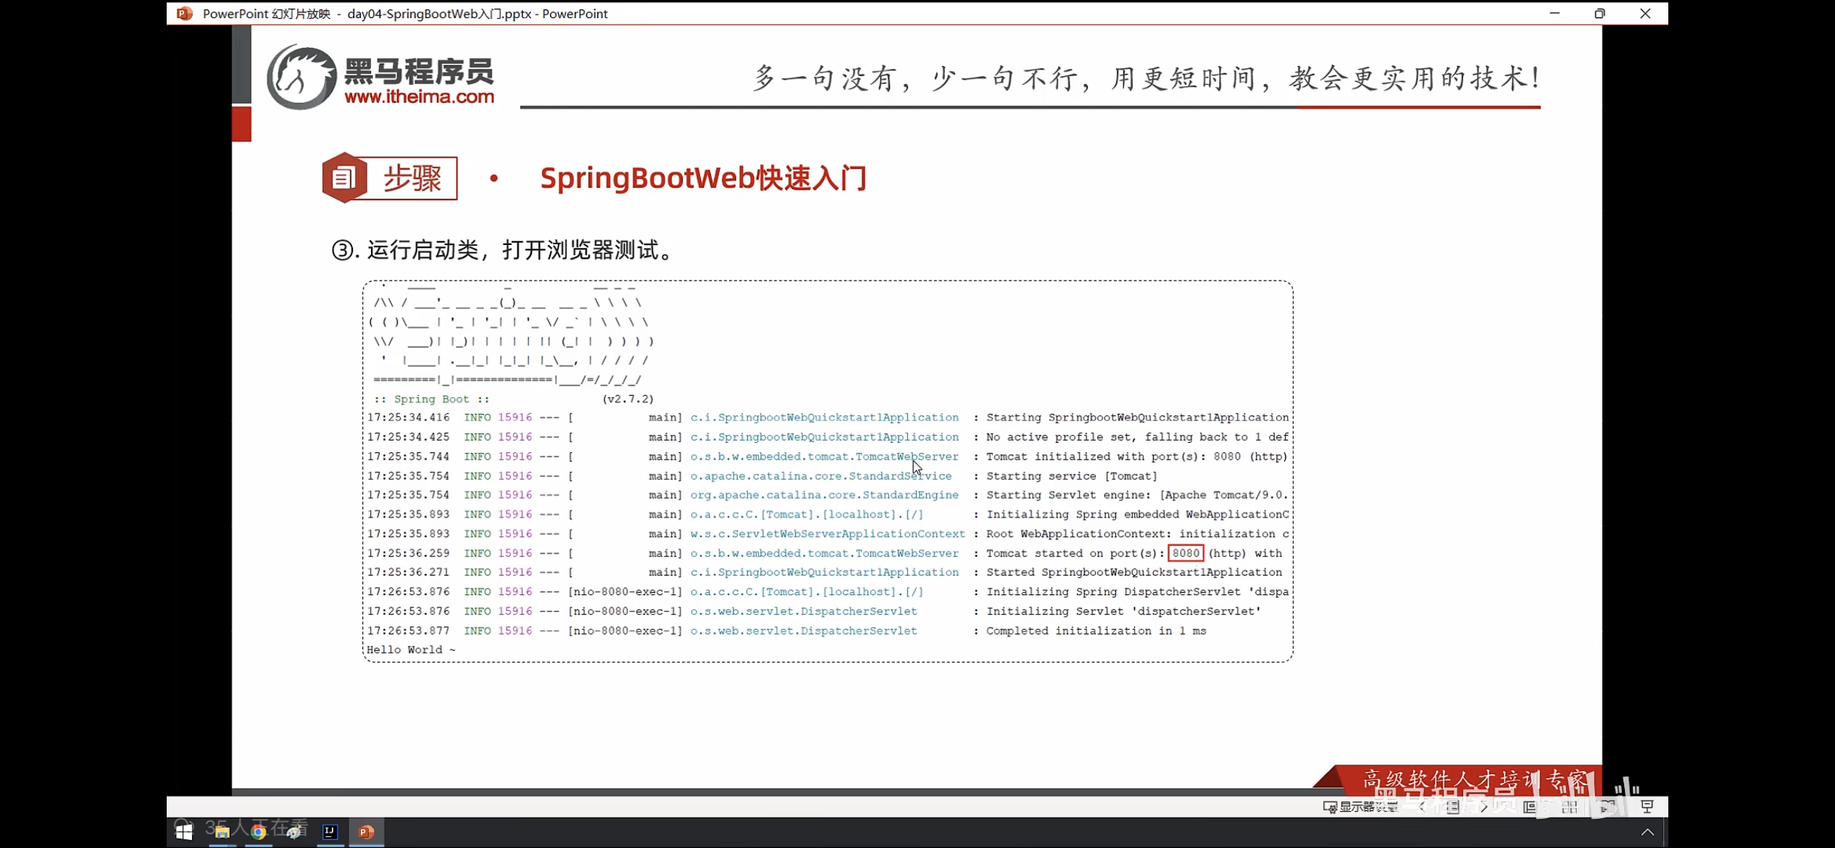Show hidden system tray icons

click(1647, 832)
